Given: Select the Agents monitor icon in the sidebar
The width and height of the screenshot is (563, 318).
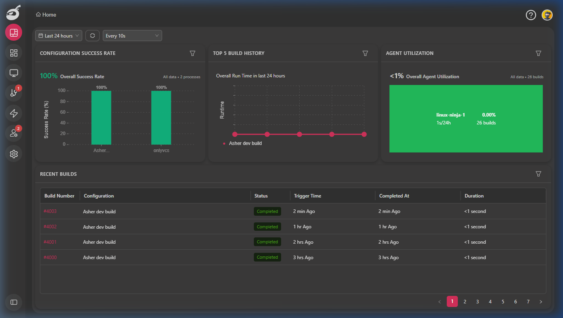Looking at the screenshot, I should click(x=13, y=73).
